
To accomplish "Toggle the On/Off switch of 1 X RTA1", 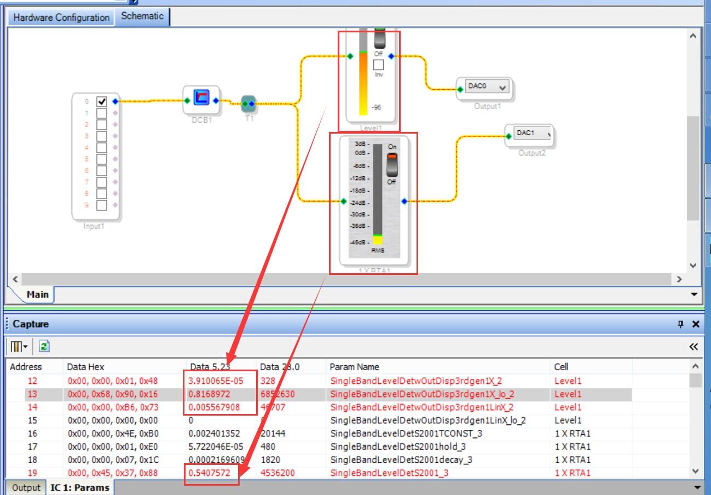I will [392, 165].
